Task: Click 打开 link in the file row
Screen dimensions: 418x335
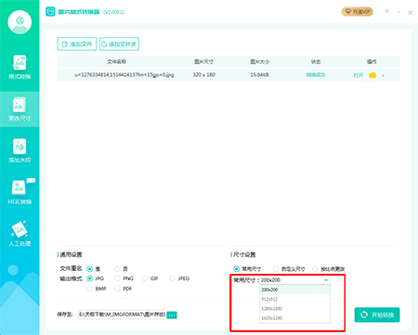Action: (359, 75)
